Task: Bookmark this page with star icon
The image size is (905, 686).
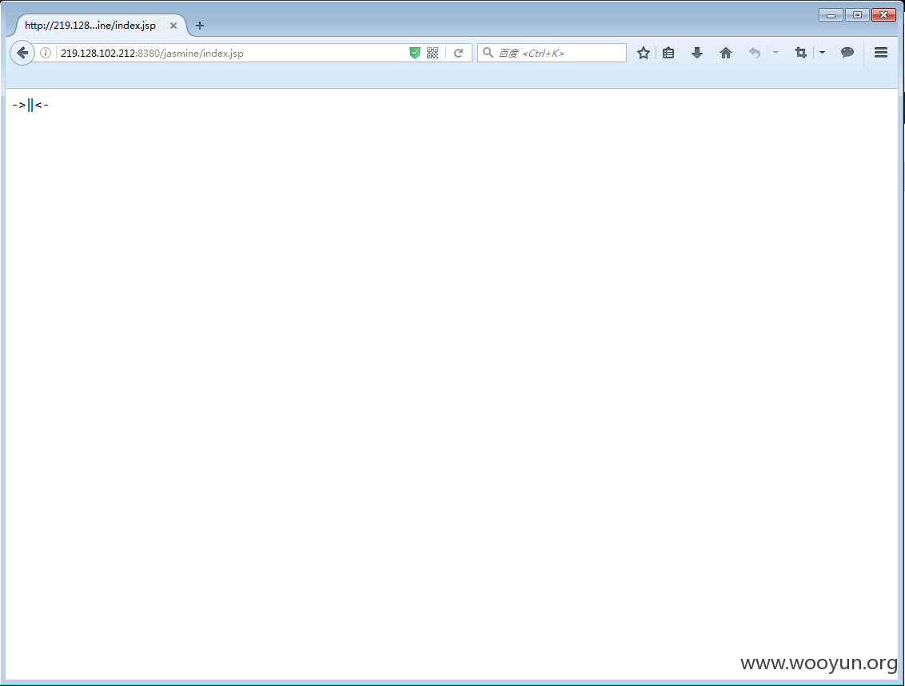Action: [644, 53]
